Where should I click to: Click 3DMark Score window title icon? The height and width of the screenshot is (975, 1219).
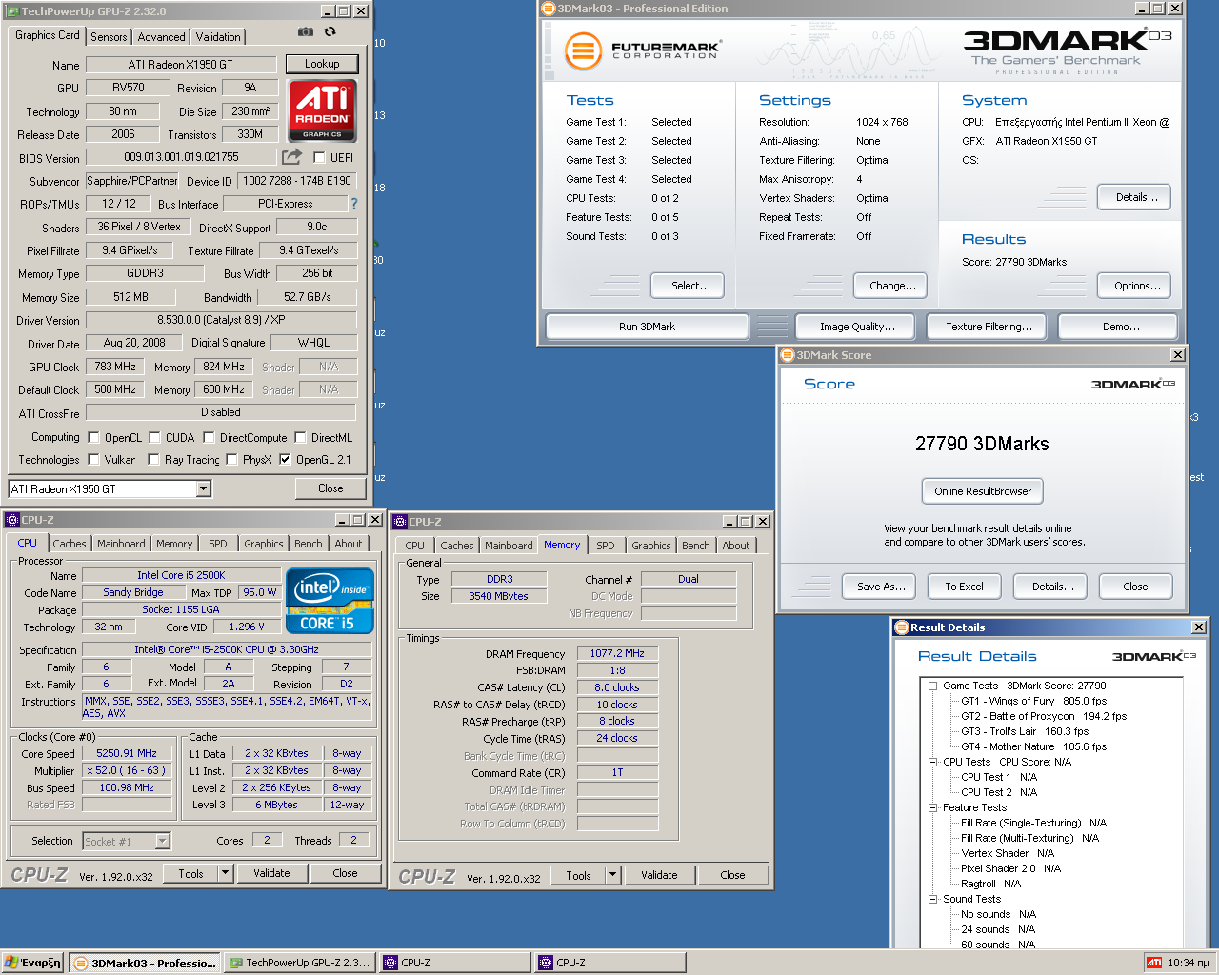tap(788, 355)
